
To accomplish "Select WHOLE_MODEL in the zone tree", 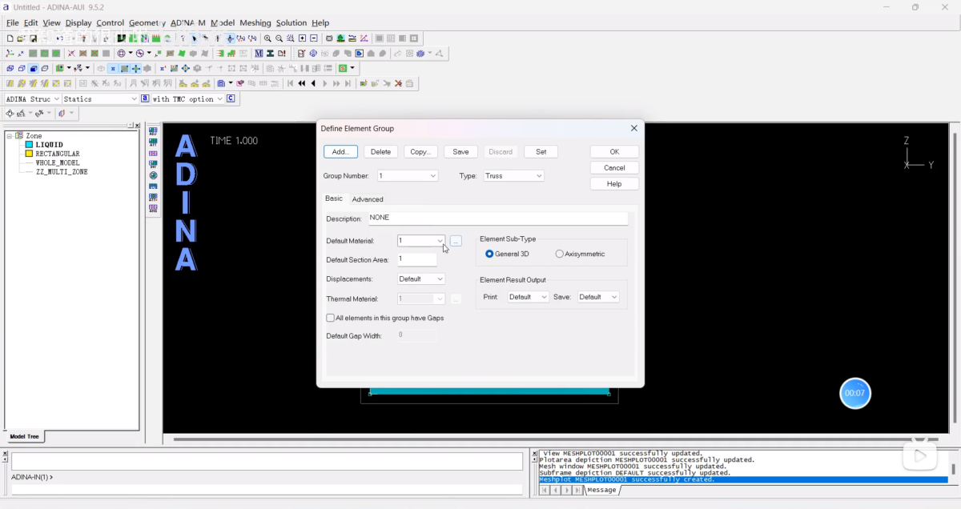I will click(x=58, y=162).
